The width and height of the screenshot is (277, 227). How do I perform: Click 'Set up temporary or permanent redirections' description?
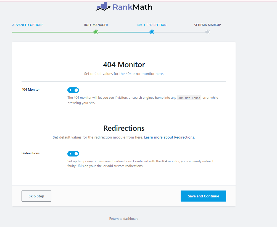[141, 163]
